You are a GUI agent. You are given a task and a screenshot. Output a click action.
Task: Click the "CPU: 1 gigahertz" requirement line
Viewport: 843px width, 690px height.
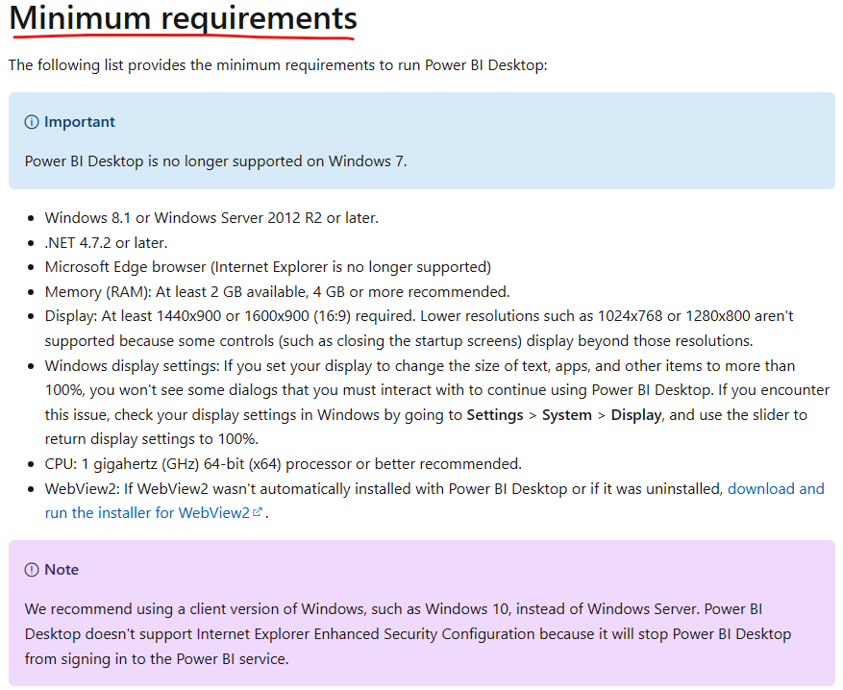[x=284, y=464]
